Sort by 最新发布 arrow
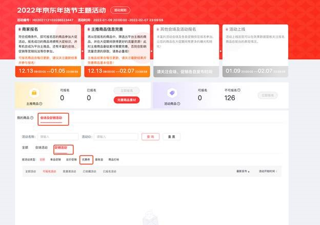The image size is (320, 225). tap(249, 171)
